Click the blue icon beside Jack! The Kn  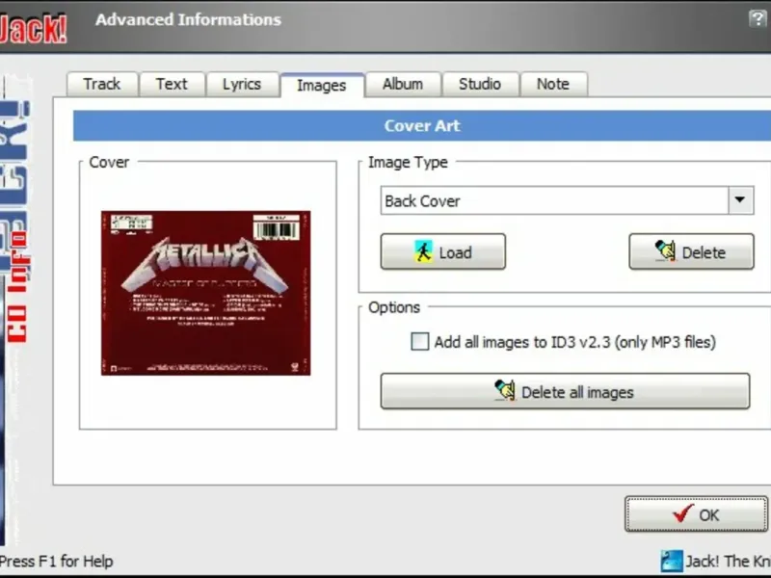671,562
